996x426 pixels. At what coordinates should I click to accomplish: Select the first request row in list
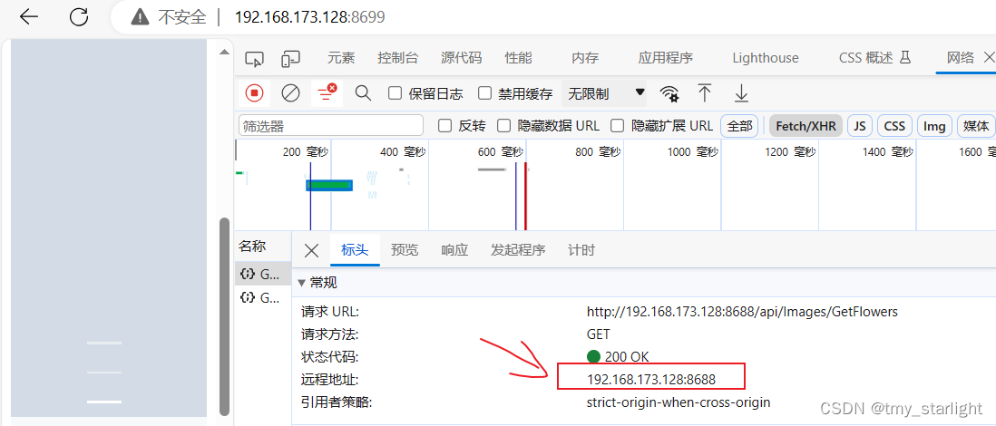[263, 274]
